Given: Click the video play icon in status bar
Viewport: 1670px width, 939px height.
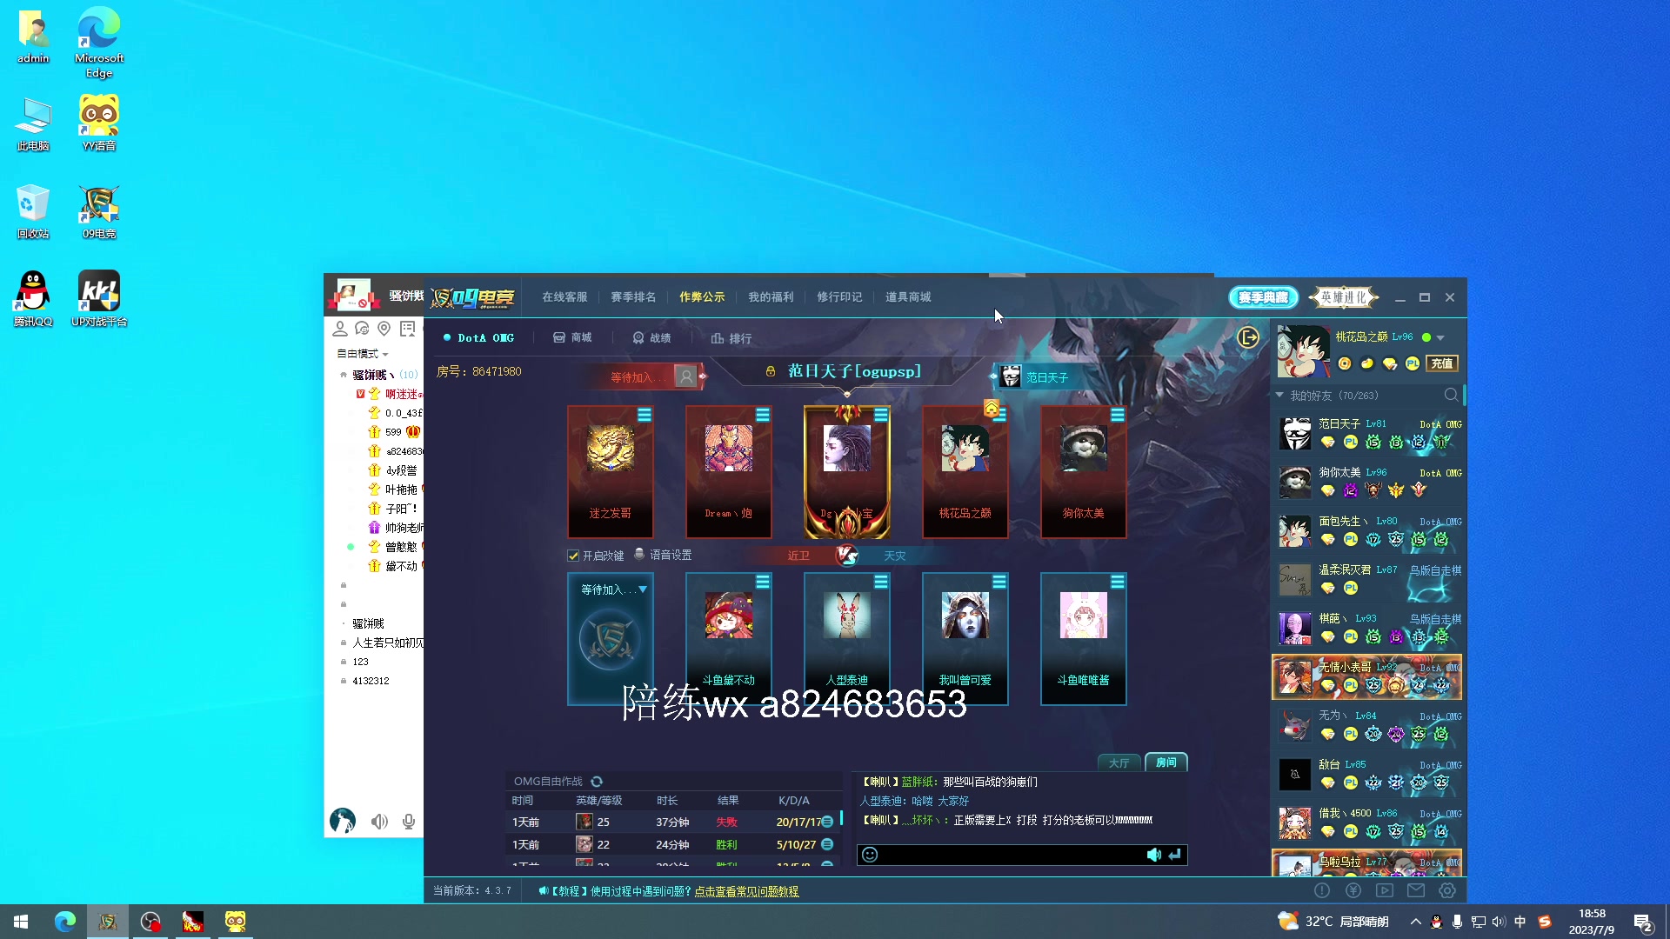Looking at the screenshot, I should pyautogui.click(x=1385, y=890).
